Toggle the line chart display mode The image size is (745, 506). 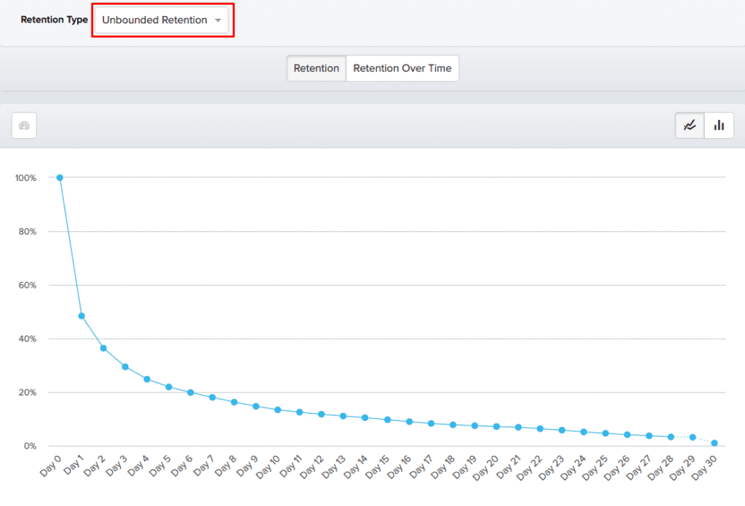(689, 125)
